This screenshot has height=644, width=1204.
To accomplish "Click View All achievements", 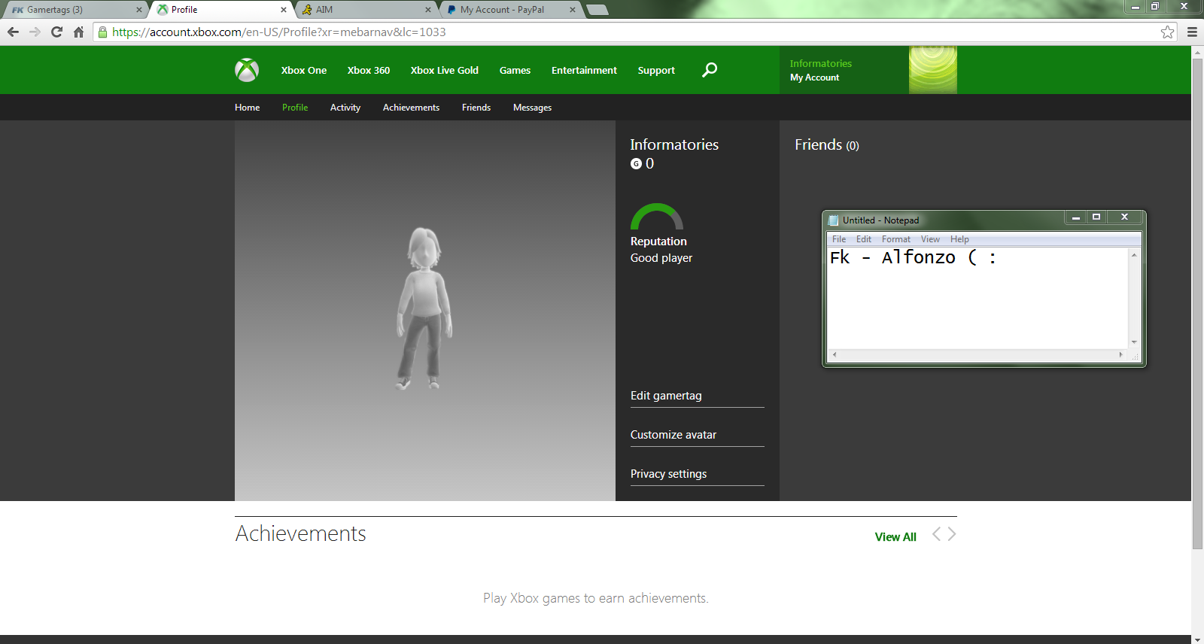I will pyautogui.click(x=895, y=537).
